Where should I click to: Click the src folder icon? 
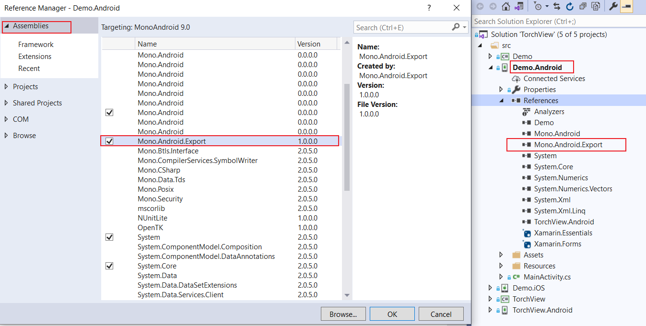pos(495,46)
